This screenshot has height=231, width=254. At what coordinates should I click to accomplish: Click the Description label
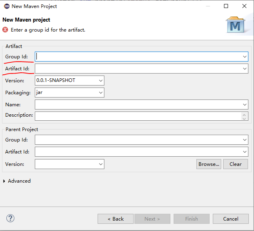pyautogui.click(x=19, y=115)
